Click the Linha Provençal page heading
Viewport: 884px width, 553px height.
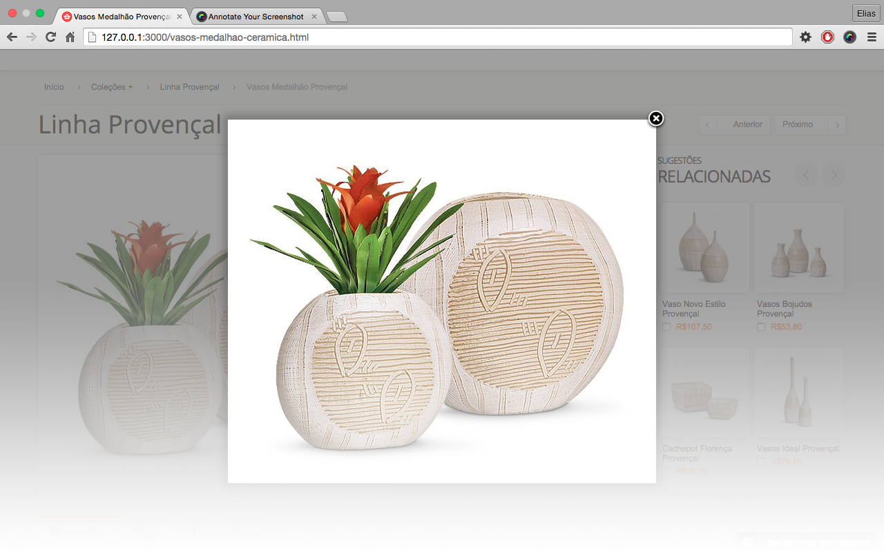[130, 124]
